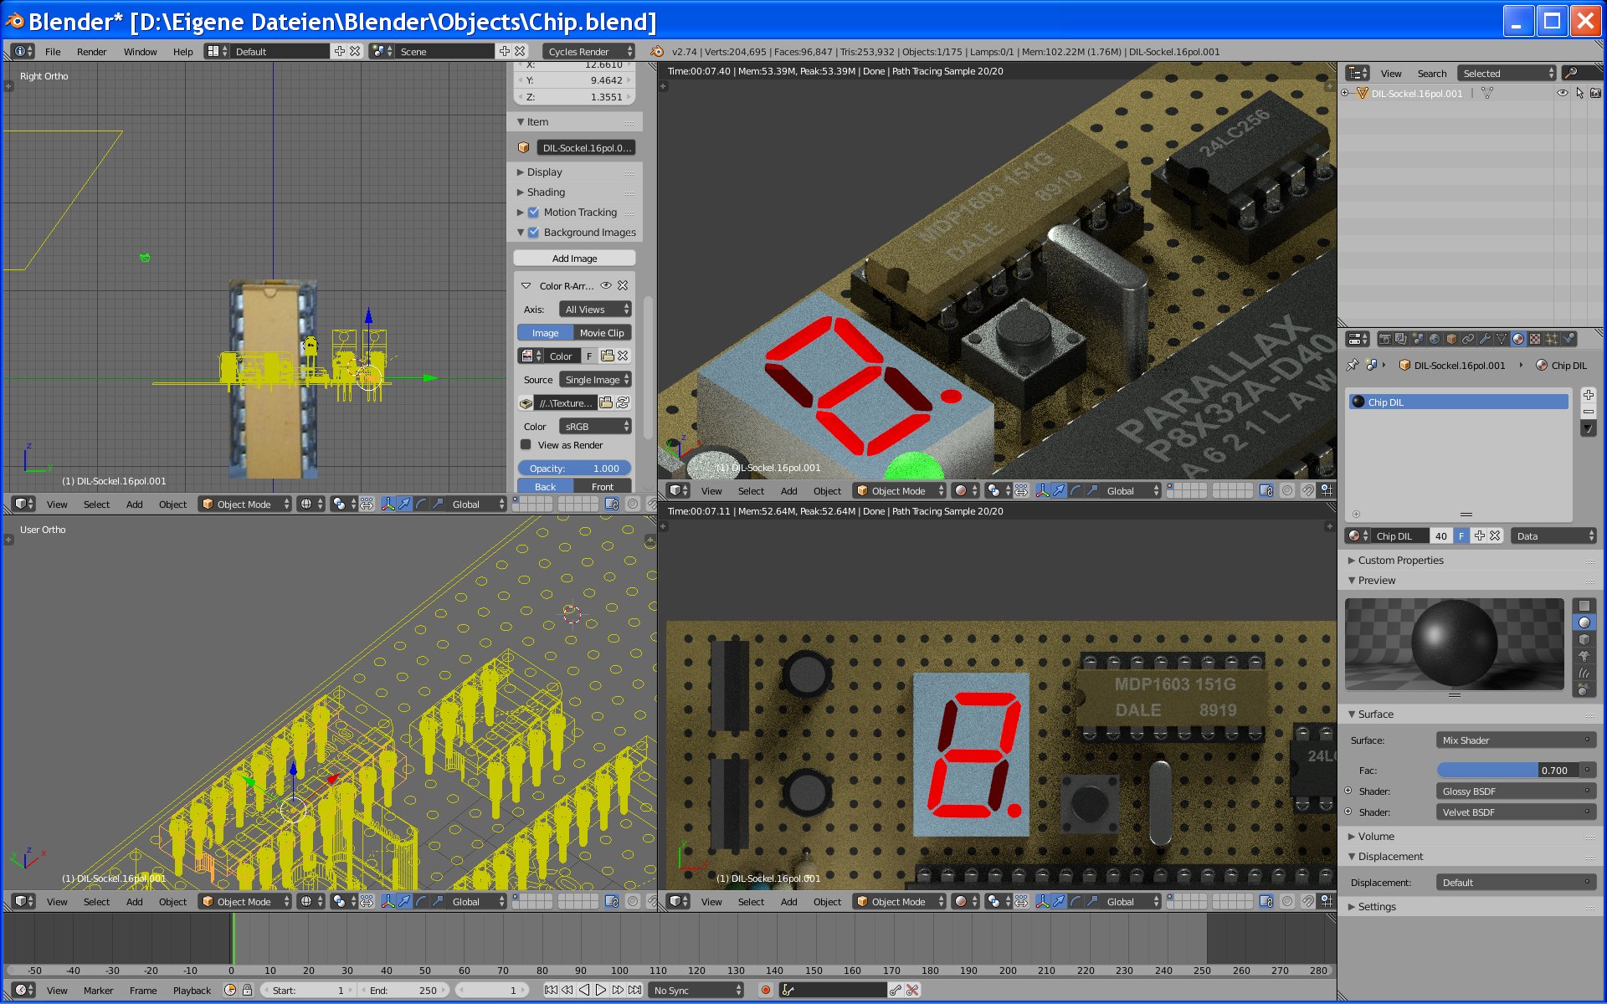Pin the properties context with pushpin
Screen dimensions: 1607x1004
click(x=1353, y=366)
